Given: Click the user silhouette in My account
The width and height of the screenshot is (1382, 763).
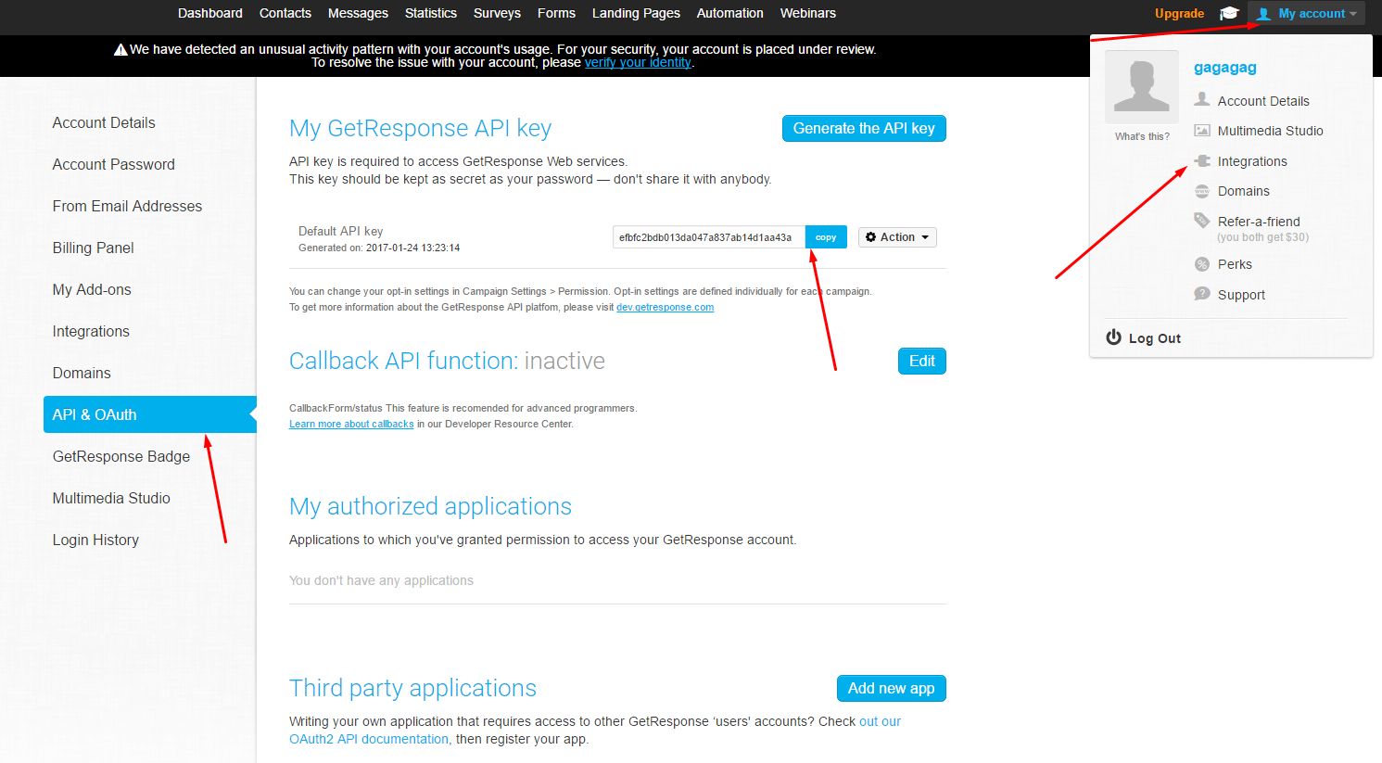Looking at the screenshot, I should pos(1263,13).
